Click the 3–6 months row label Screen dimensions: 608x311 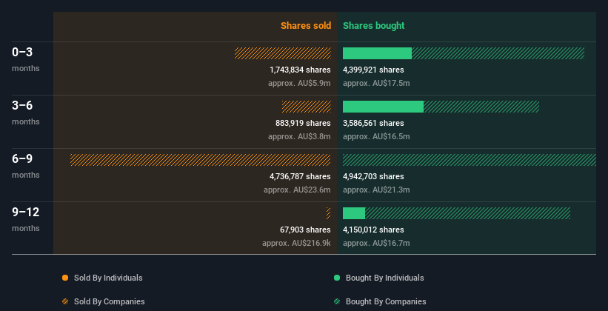click(x=26, y=113)
